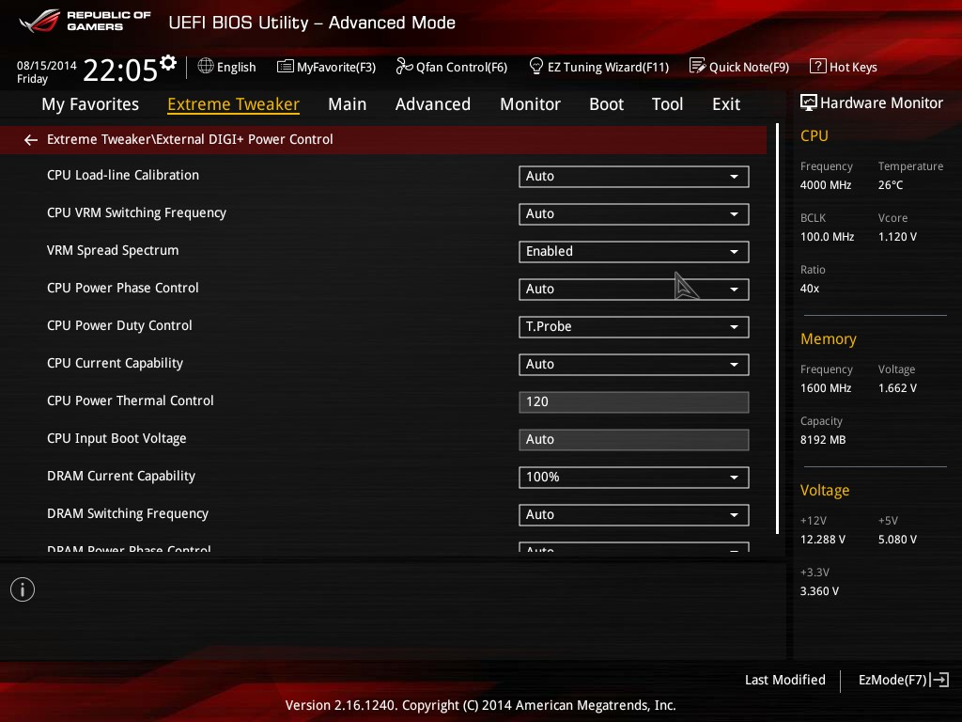Image resolution: width=962 pixels, height=722 pixels.
Task: Open CPU Current Capability dropdown
Action: pyautogui.click(x=633, y=364)
